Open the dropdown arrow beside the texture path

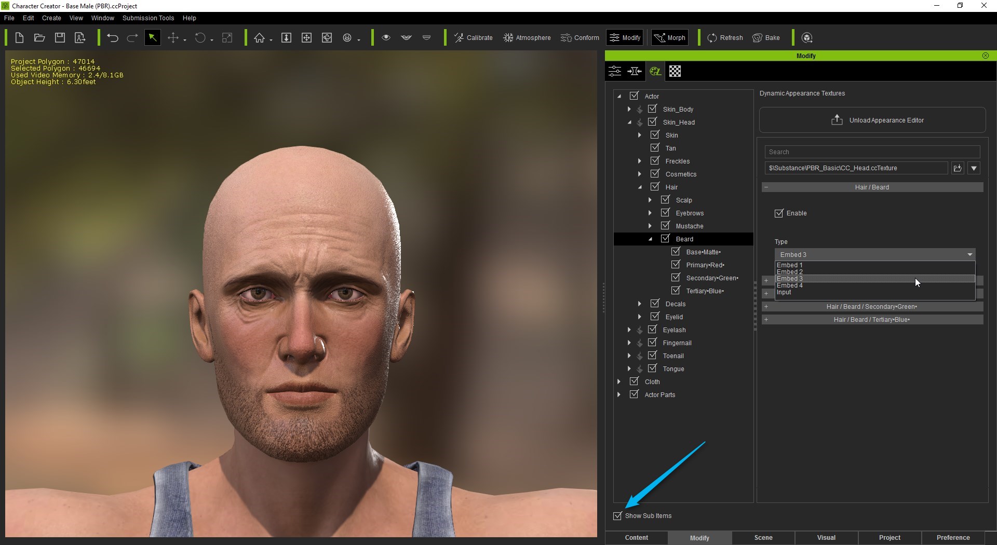tap(974, 168)
